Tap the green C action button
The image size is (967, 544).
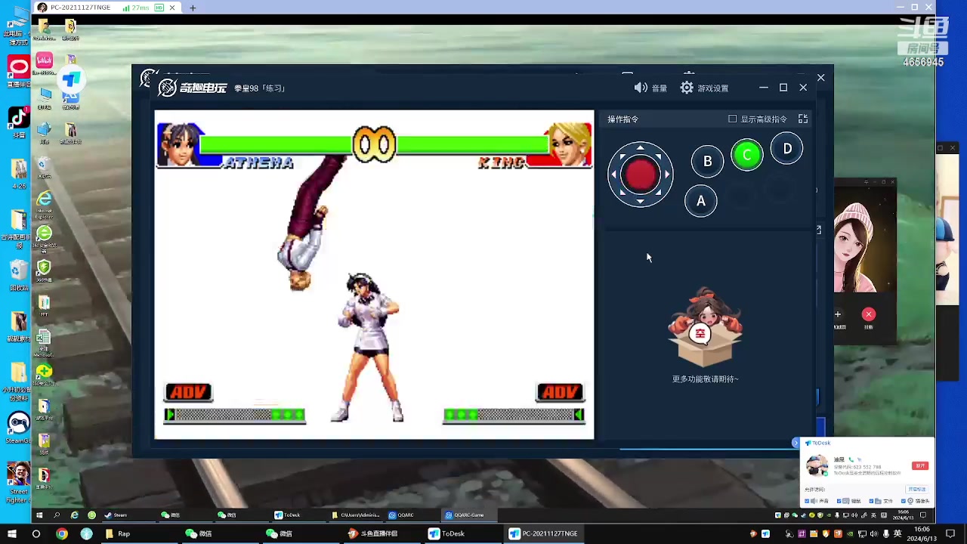pyautogui.click(x=747, y=155)
